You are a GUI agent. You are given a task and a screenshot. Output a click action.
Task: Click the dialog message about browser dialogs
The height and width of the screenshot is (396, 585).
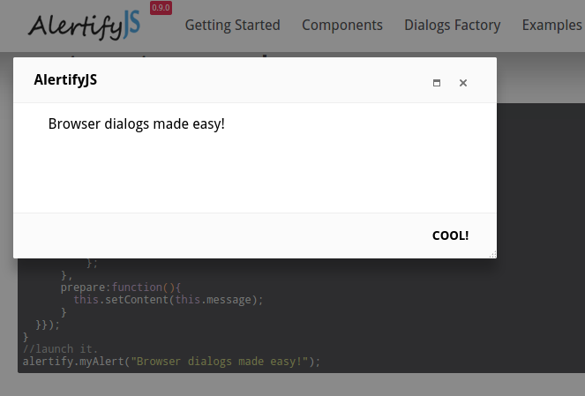click(137, 123)
